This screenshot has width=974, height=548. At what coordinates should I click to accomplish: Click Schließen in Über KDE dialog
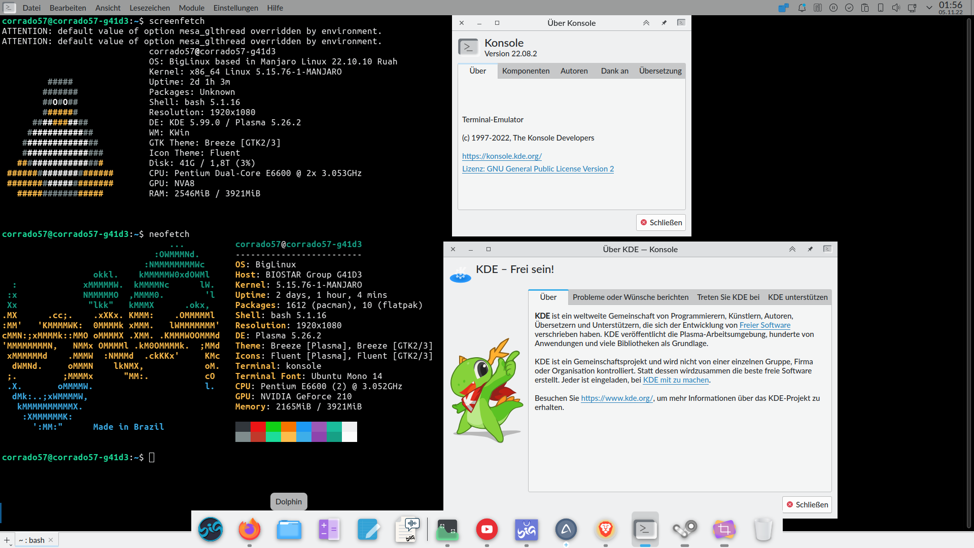pos(807,504)
